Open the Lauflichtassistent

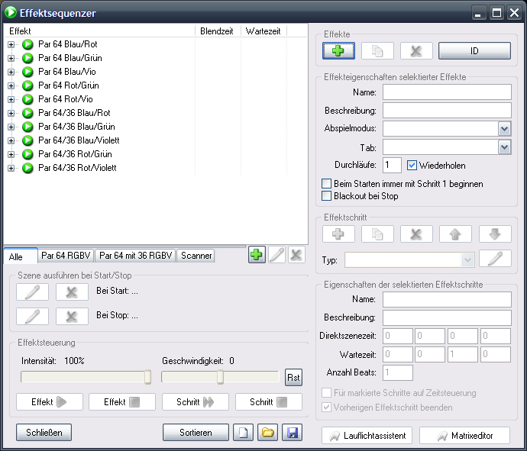[367, 436]
